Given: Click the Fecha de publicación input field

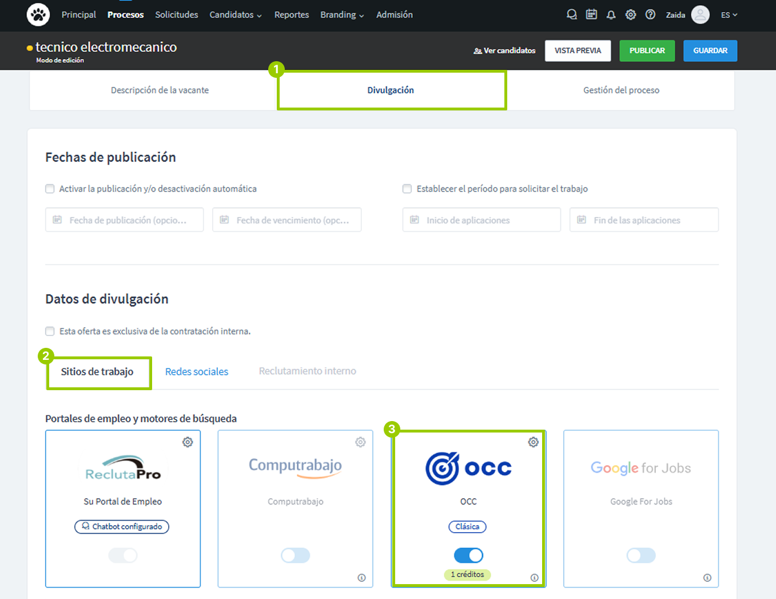Looking at the screenshot, I should (124, 220).
